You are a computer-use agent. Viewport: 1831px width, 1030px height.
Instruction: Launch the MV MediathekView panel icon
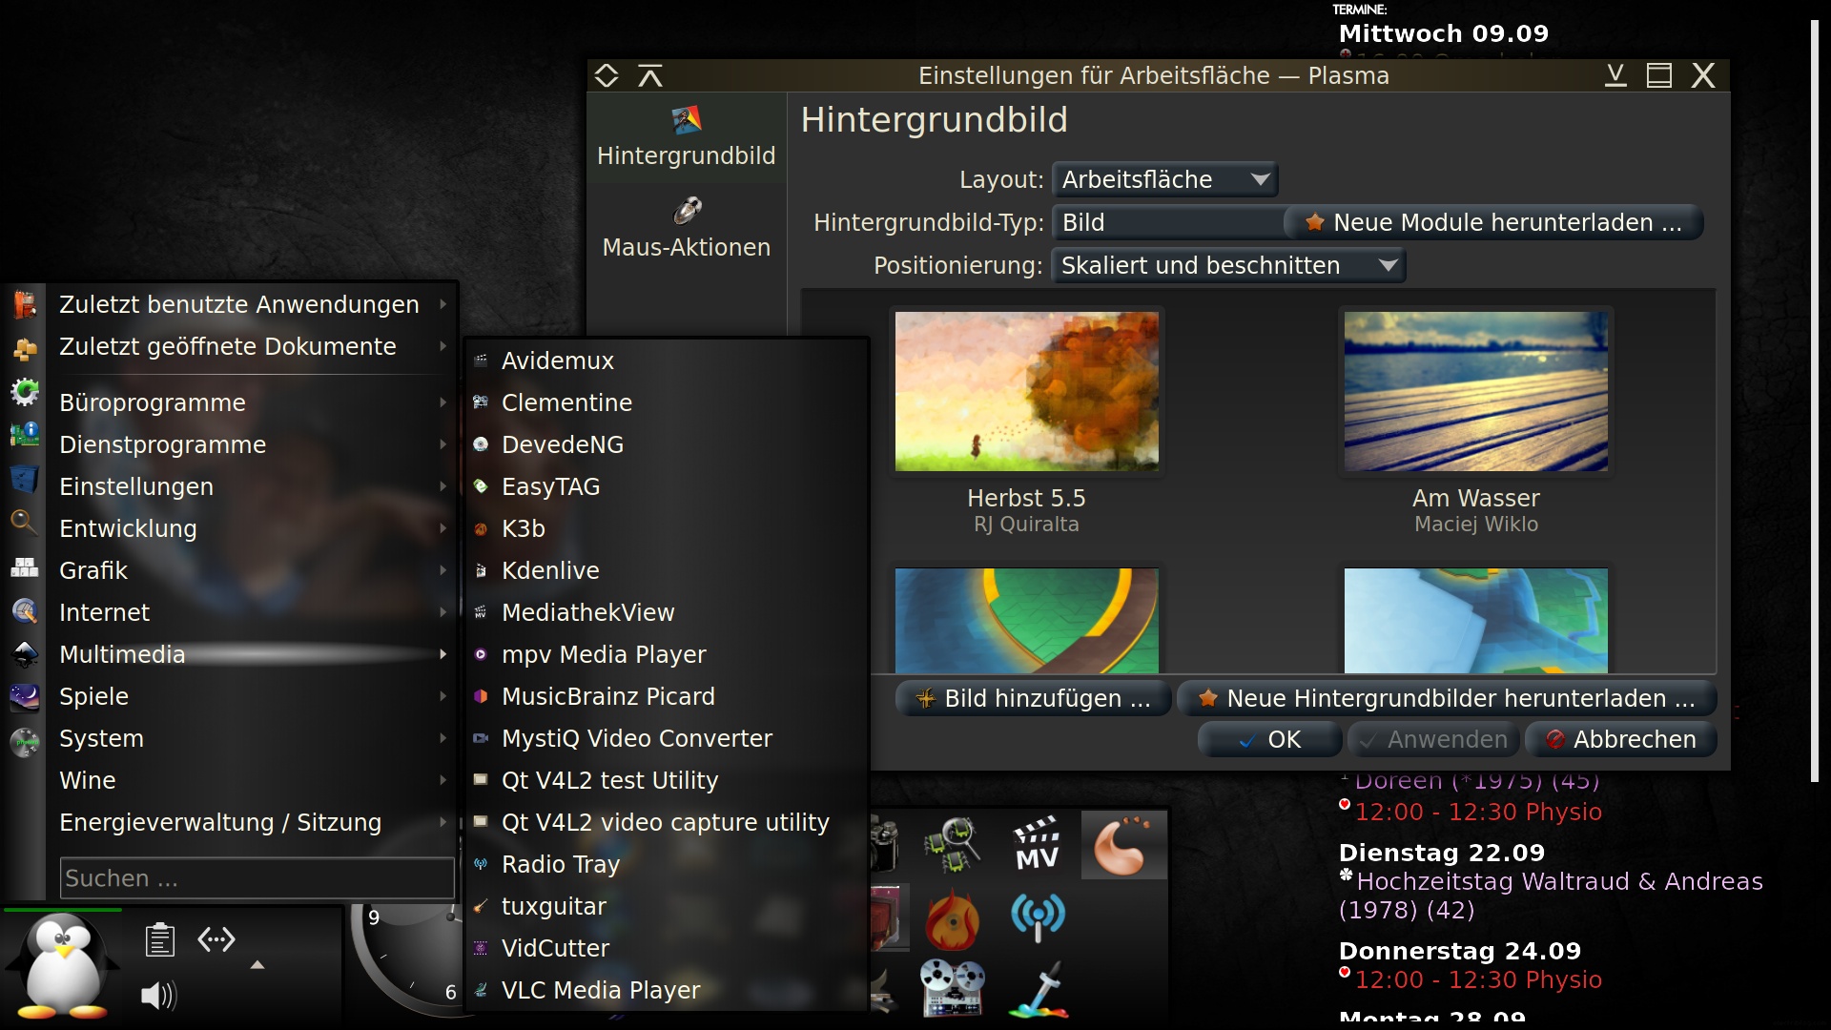[1037, 844]
